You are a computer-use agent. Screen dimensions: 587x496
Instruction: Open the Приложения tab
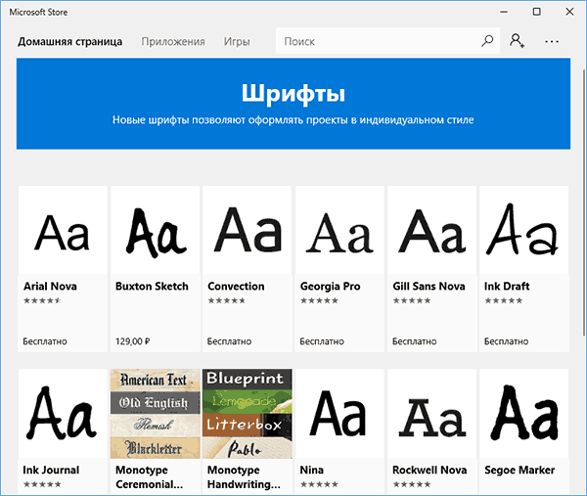click(173, 41)
